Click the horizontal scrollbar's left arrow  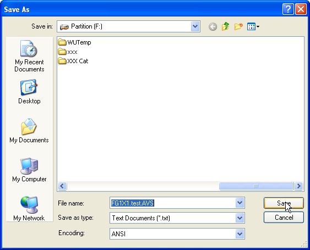(x=62, y=186)
